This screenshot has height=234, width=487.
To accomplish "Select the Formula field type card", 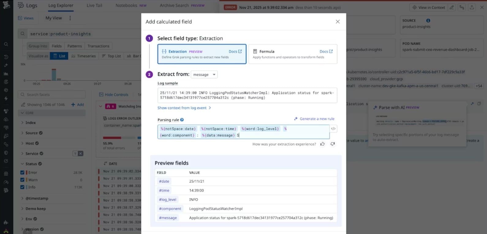I will tap(293, 54).
